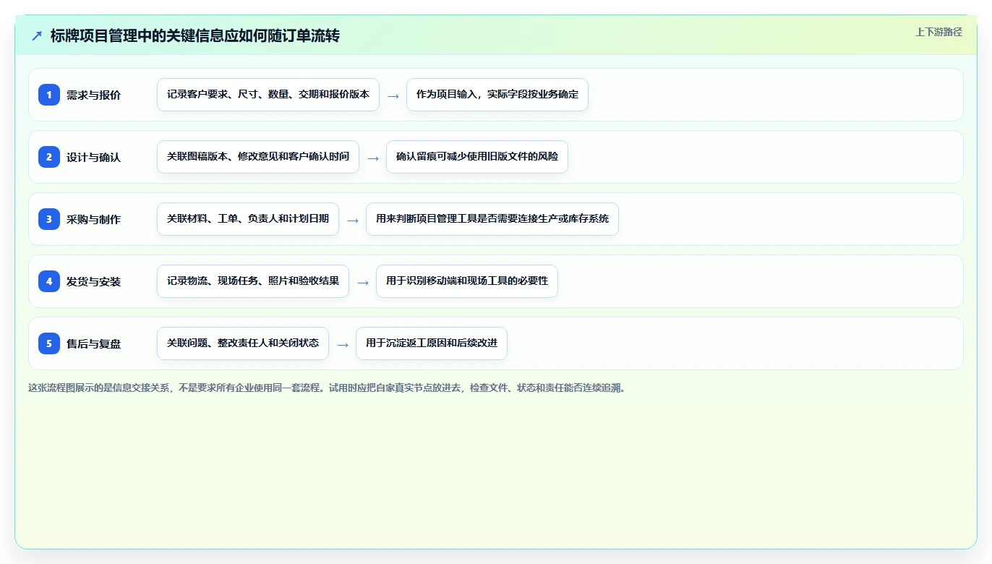Click the box 关联材料、工单、负责人和计划日期
Image resolution: width=992 pixels, height=564 pixels.
(248, 219)
